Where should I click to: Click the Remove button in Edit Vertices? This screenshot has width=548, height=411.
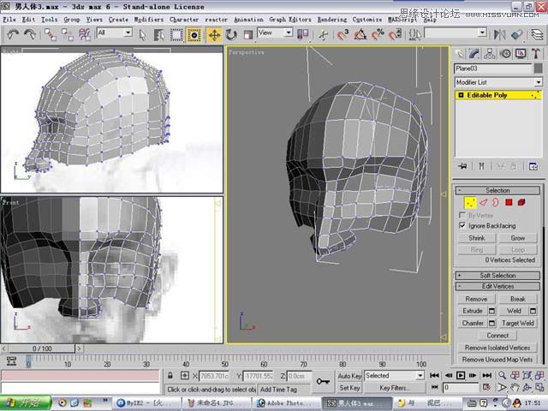[x=476, y=299]
